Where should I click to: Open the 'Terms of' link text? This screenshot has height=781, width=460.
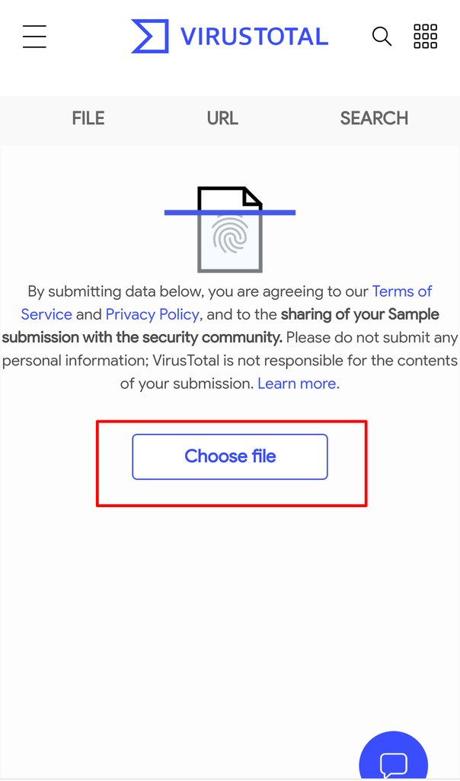tap(402, 291)
